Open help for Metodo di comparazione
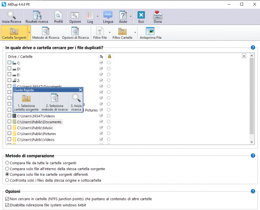Image resolution: width=260 pixels, height=210 pixels. tap(253, 155)
